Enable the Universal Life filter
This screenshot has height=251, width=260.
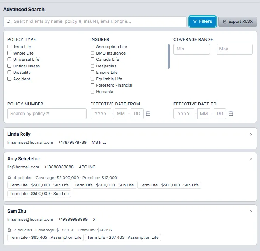[10, 59]
